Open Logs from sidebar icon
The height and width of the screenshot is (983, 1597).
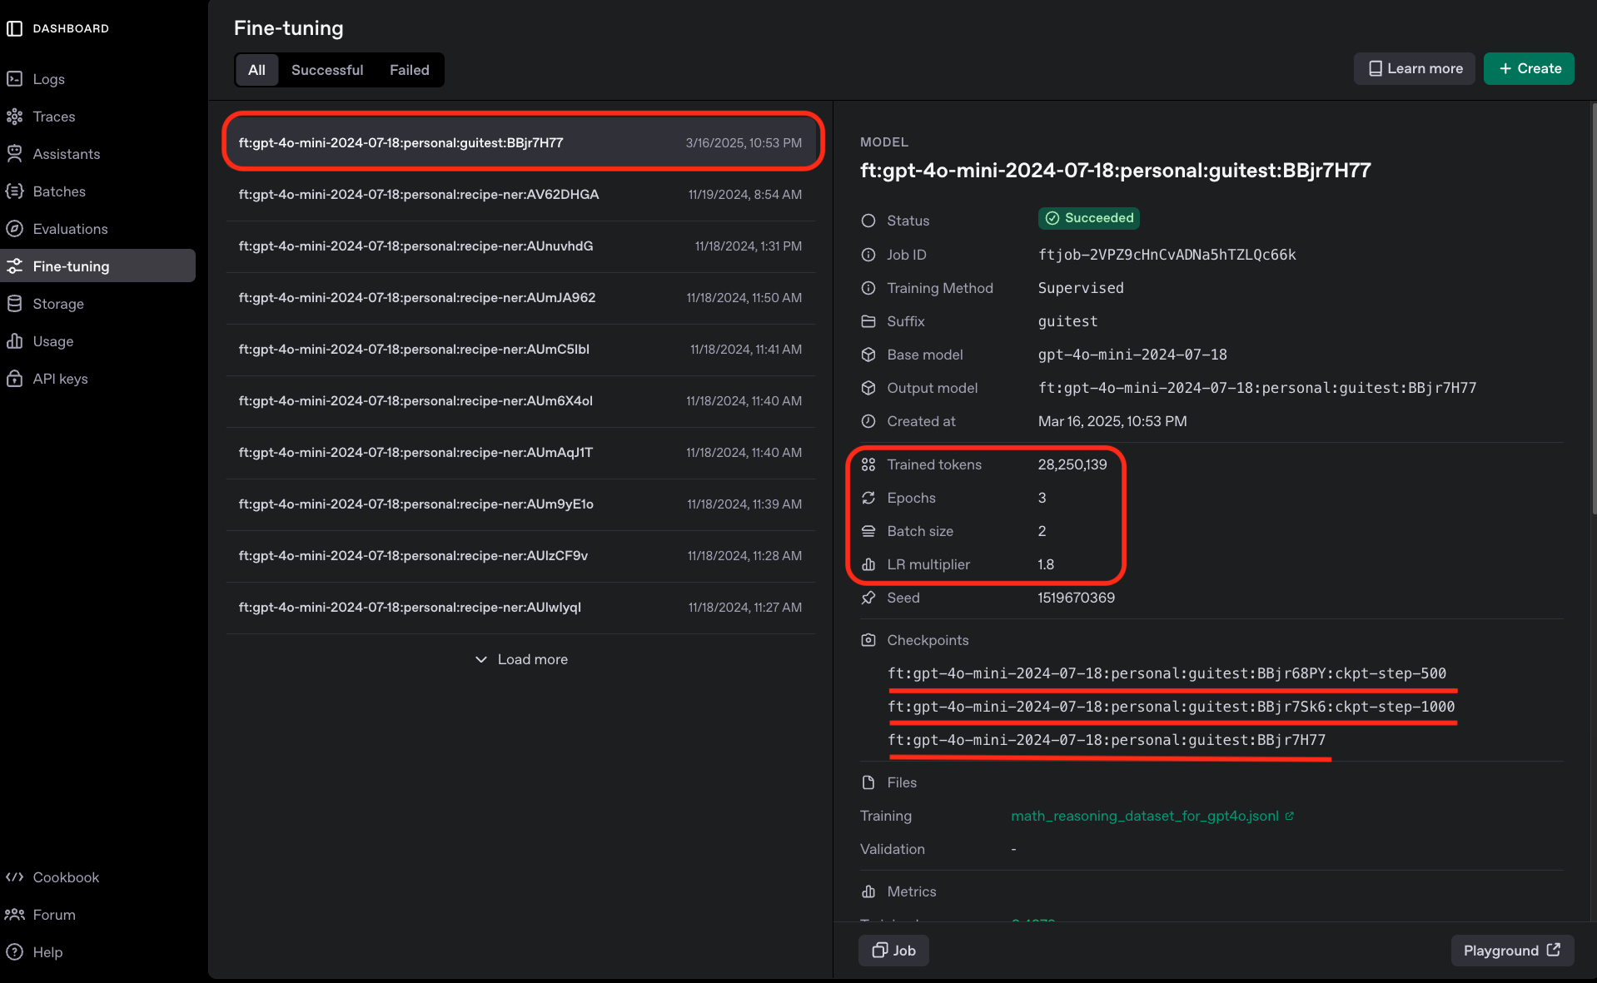pyautogui.click(x=14, y=79)
